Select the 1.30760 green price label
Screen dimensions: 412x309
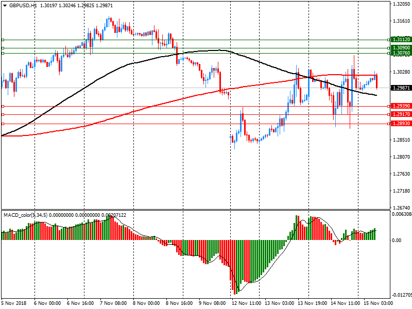point(401,53)
